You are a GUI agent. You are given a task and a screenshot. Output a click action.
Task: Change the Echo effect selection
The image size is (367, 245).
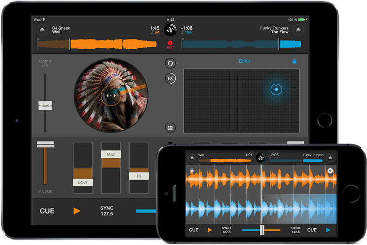coord(244,61)
